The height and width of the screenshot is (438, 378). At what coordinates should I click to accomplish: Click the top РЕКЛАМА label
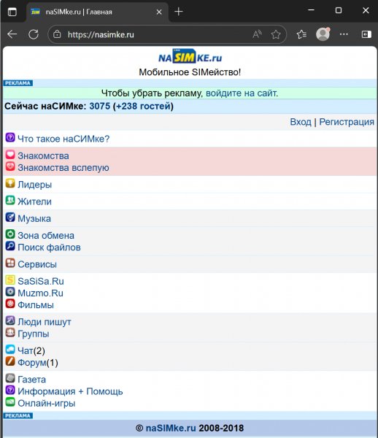point(18,83)
